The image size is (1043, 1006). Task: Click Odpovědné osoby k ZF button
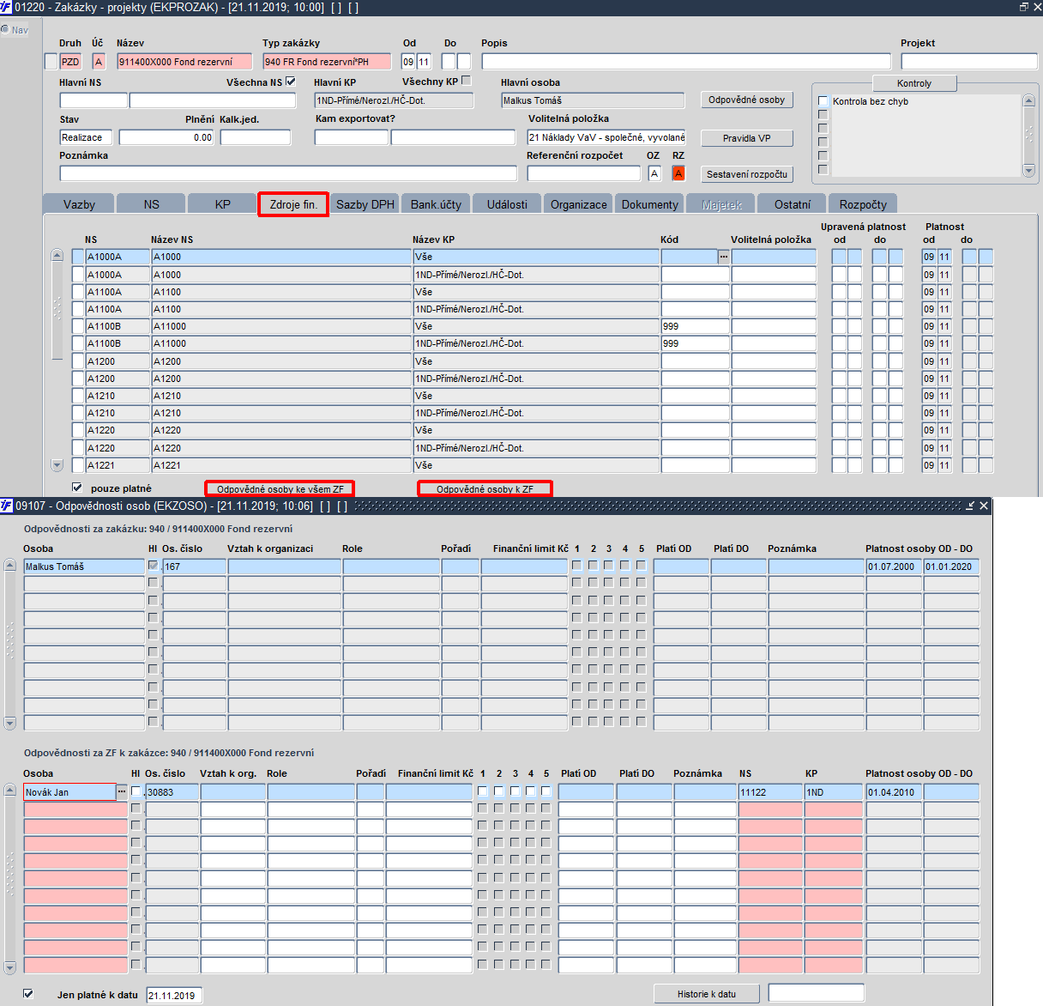click(485, 489)
